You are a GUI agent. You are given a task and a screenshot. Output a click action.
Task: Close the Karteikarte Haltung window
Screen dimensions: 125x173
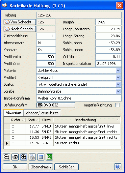[119, 5]
